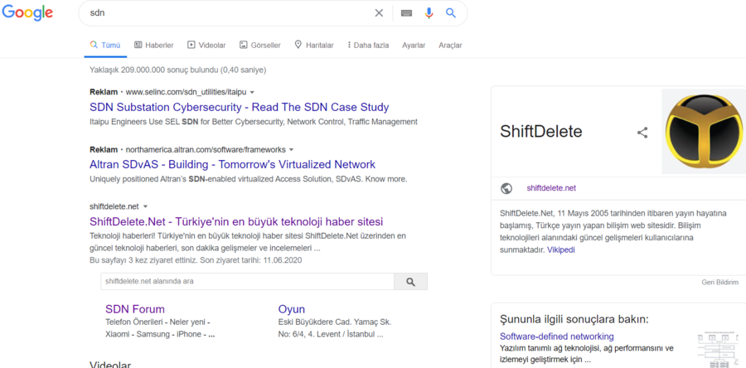The height and width of the screenshot is (368, 746).
Task: Focus the shiftdelete.net alanında ara field
Action: [247, 282]
